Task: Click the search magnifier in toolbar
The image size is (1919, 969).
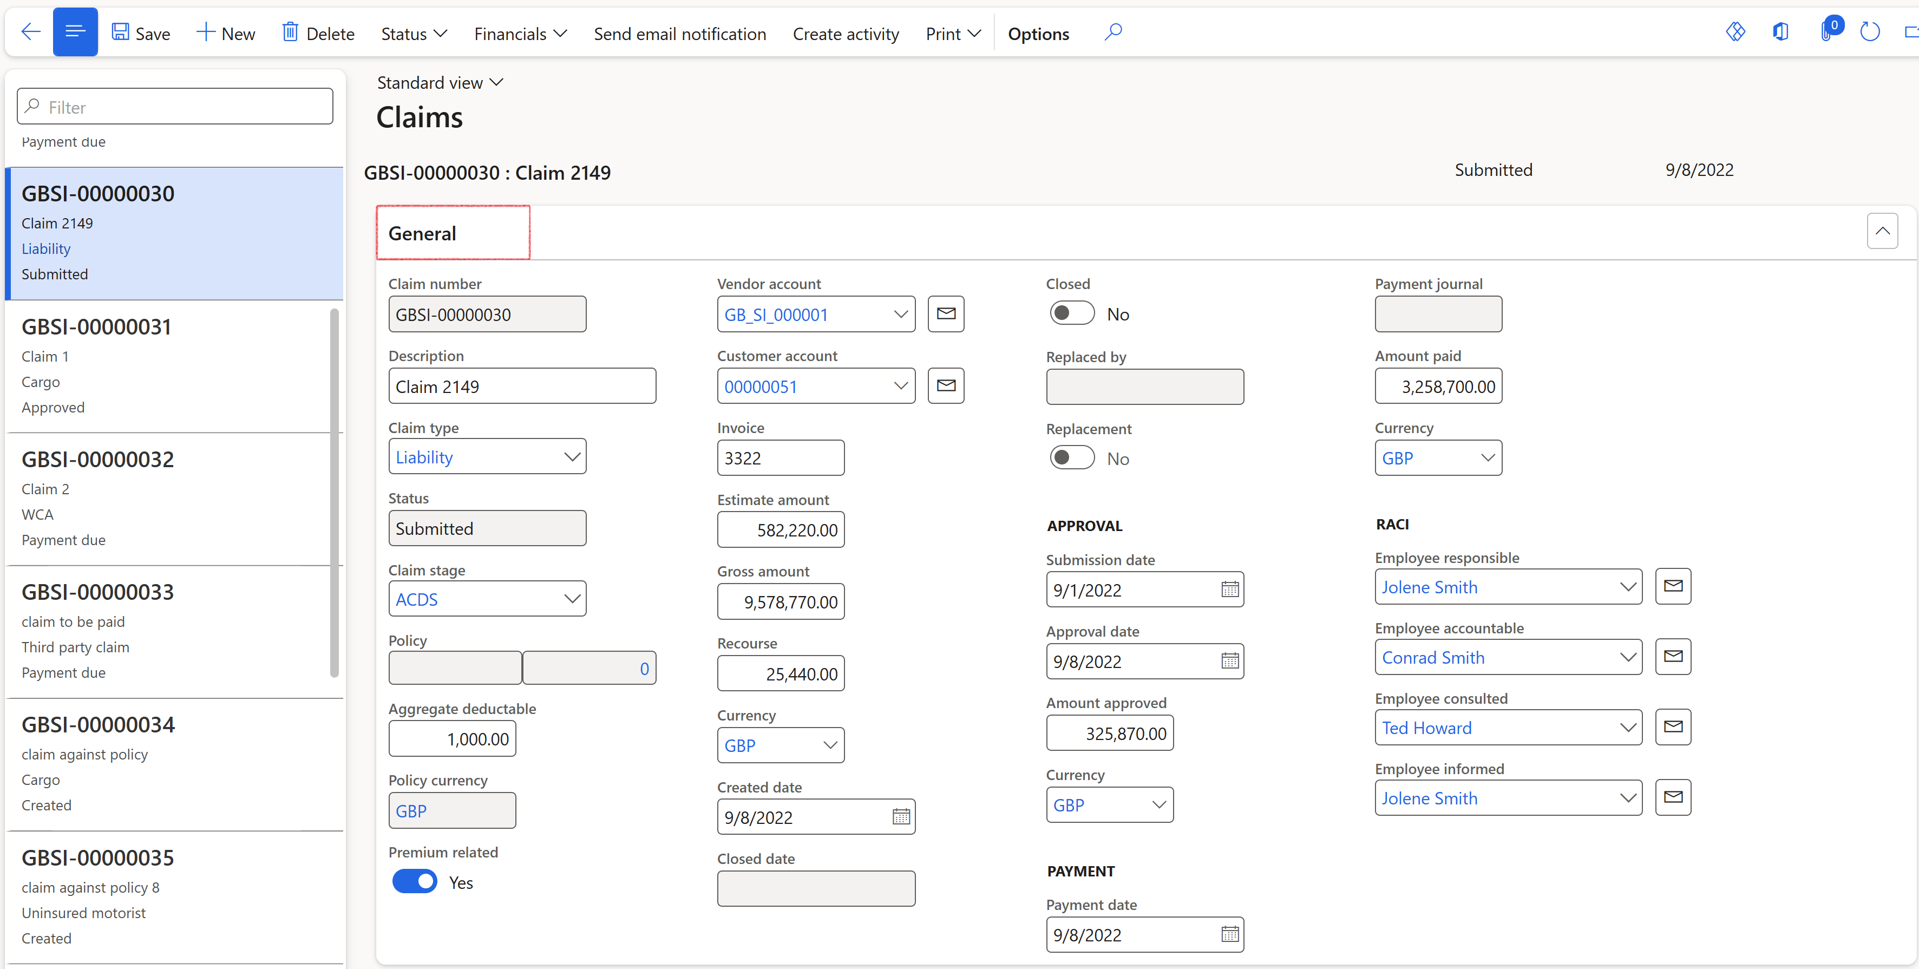Action: pos(1113,32)
